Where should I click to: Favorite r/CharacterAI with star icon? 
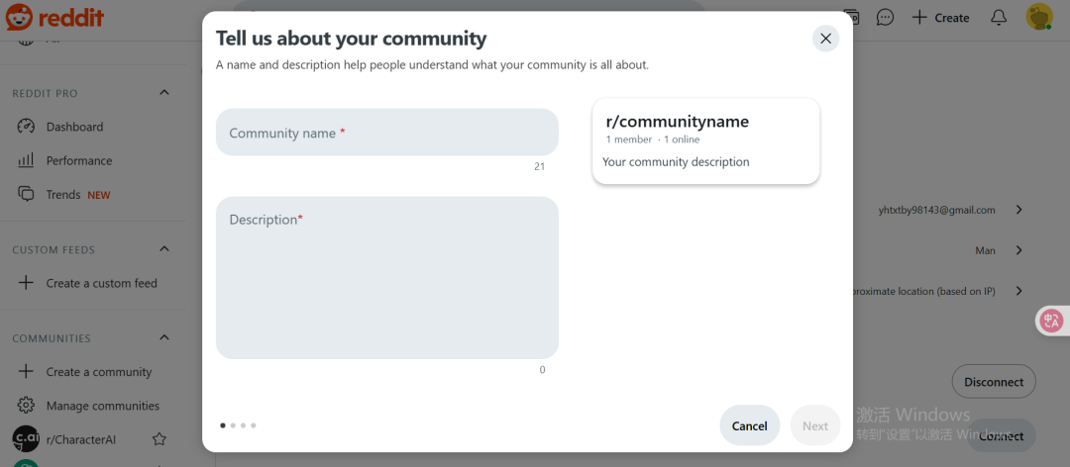[x=159, y=438]
